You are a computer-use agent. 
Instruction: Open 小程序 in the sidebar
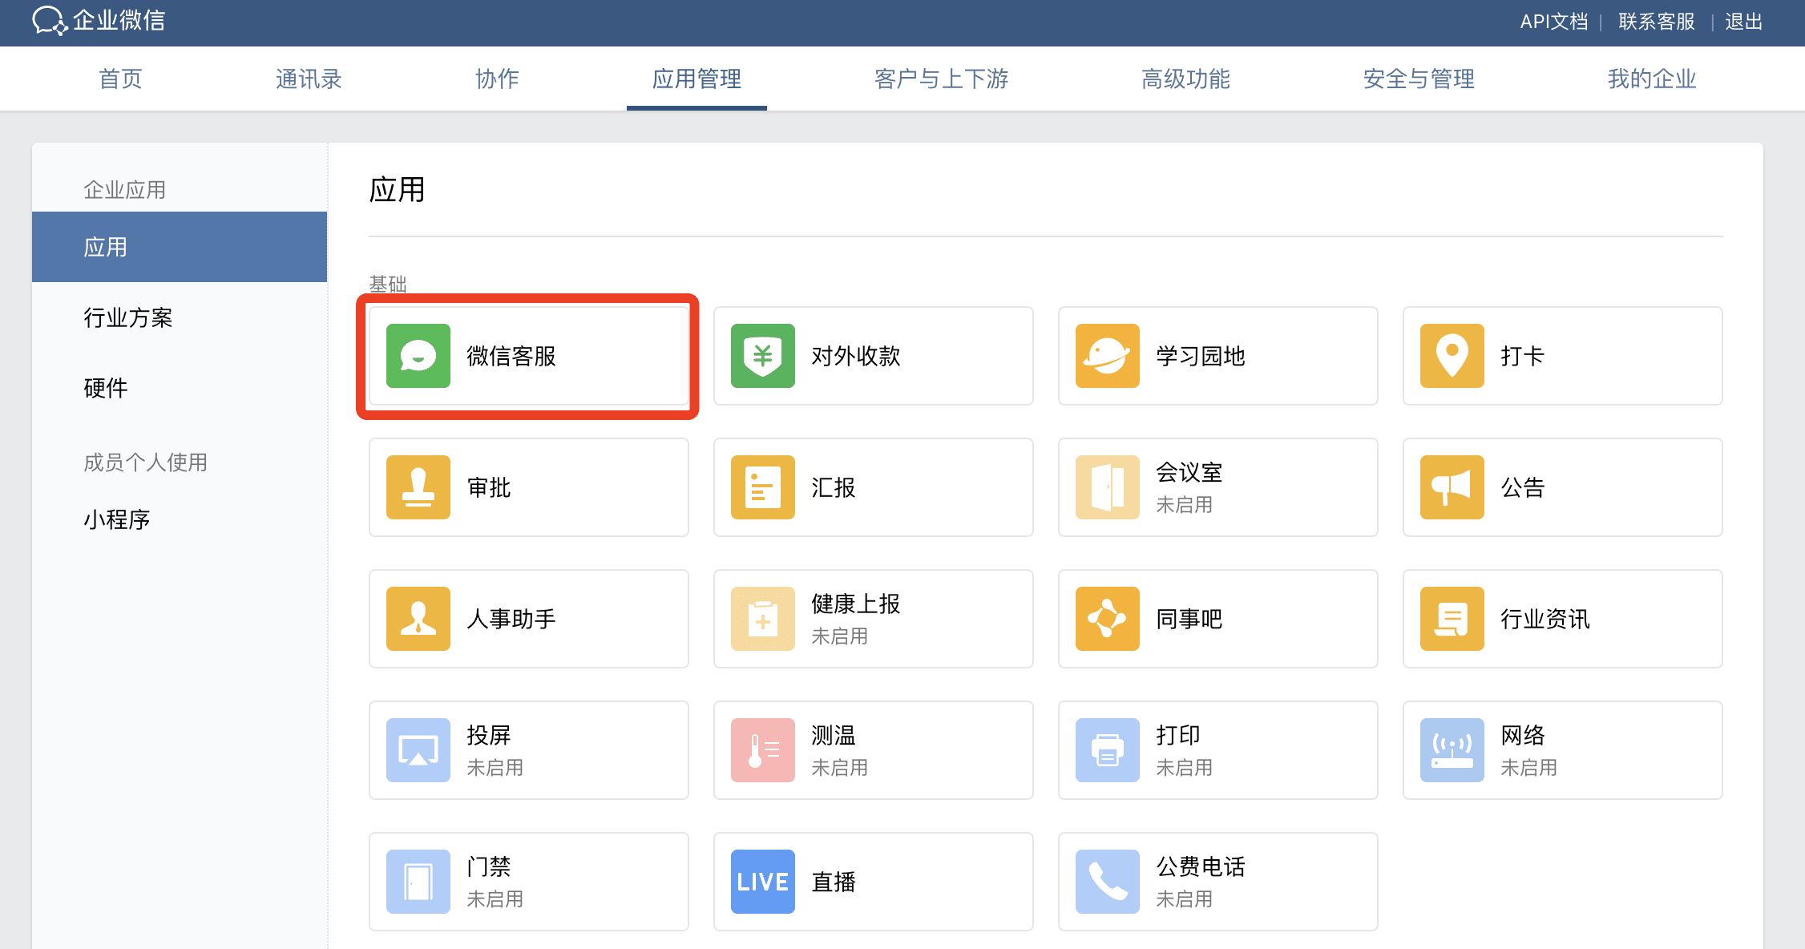coord(117,519)
